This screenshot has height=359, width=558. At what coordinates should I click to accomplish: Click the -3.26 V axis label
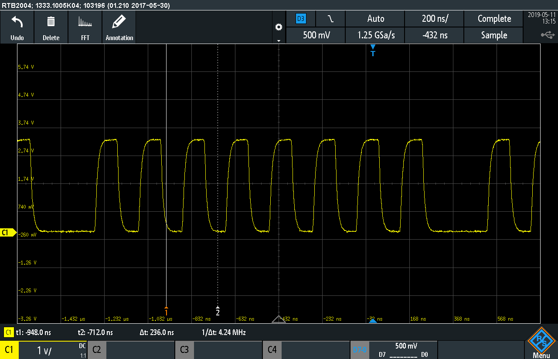point(27,319)
